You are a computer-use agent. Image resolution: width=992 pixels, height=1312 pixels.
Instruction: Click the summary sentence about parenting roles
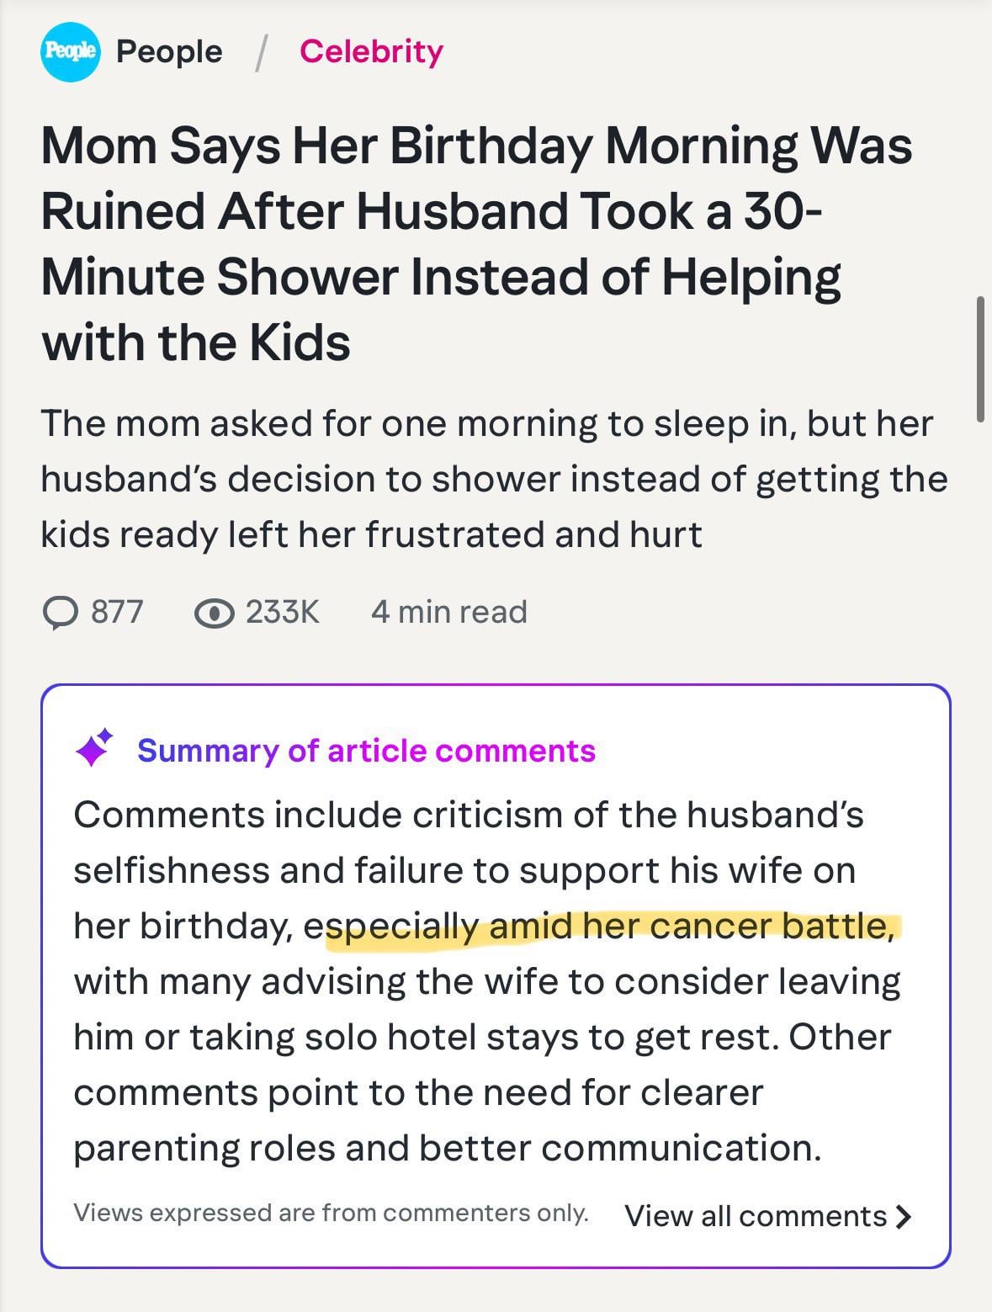(447, 1148)
